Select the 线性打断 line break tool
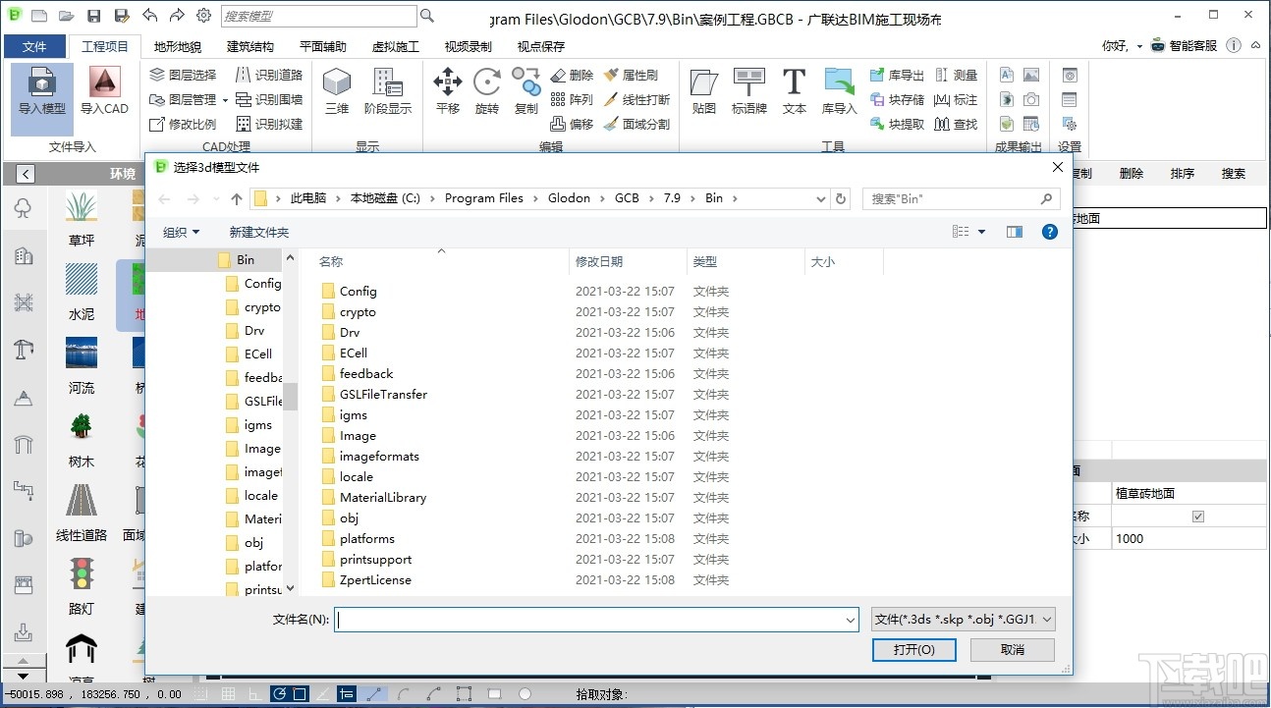The height and width of the screenshot is (708, 1271). (x=636, y=99)
